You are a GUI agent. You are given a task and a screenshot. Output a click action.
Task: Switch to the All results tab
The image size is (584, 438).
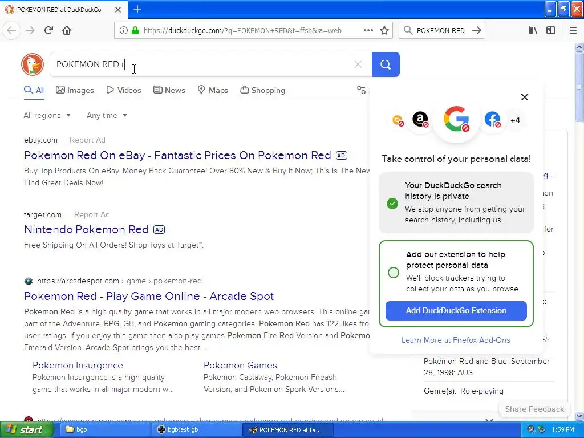coord(34,90)
